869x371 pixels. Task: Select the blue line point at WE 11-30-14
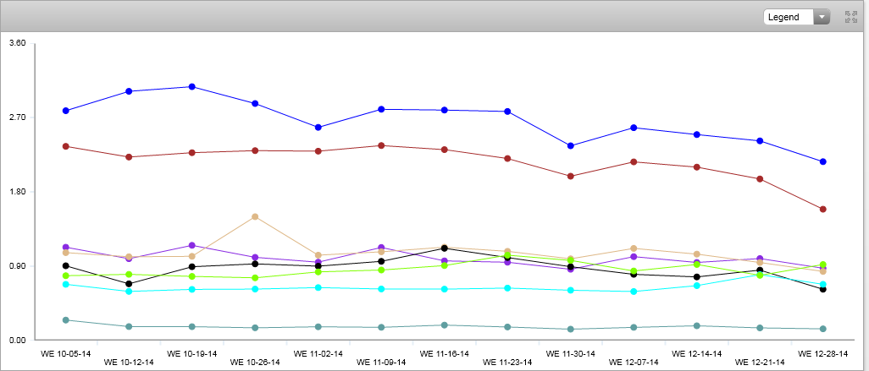click(570, 146)
